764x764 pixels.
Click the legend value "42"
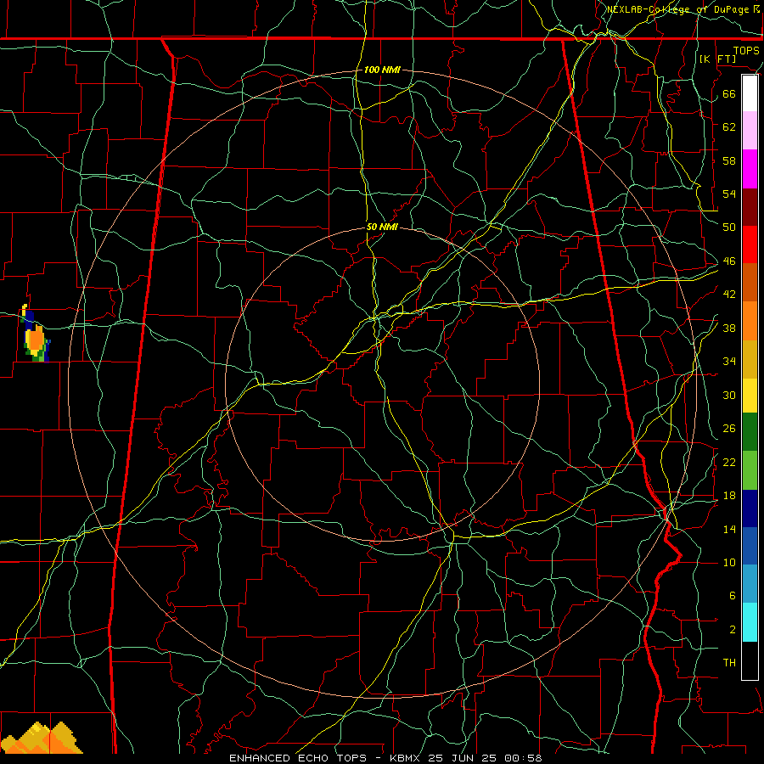(x=729, y=295)
